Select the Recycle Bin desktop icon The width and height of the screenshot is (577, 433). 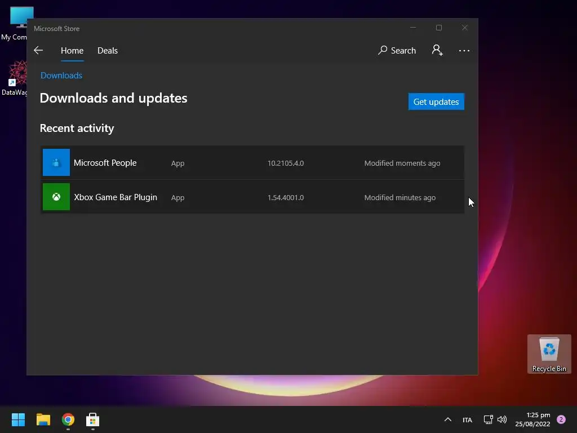pyautogui.click(x=549, y=354)
